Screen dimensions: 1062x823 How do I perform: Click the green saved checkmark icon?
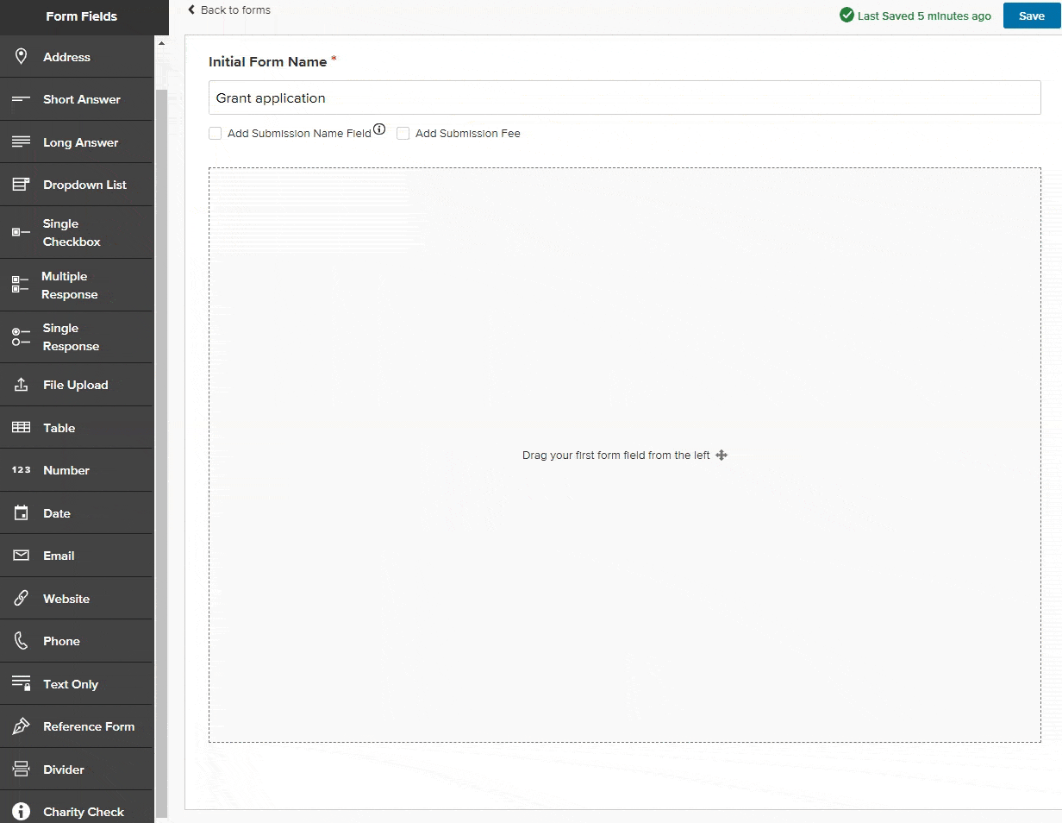coord(846,16)
